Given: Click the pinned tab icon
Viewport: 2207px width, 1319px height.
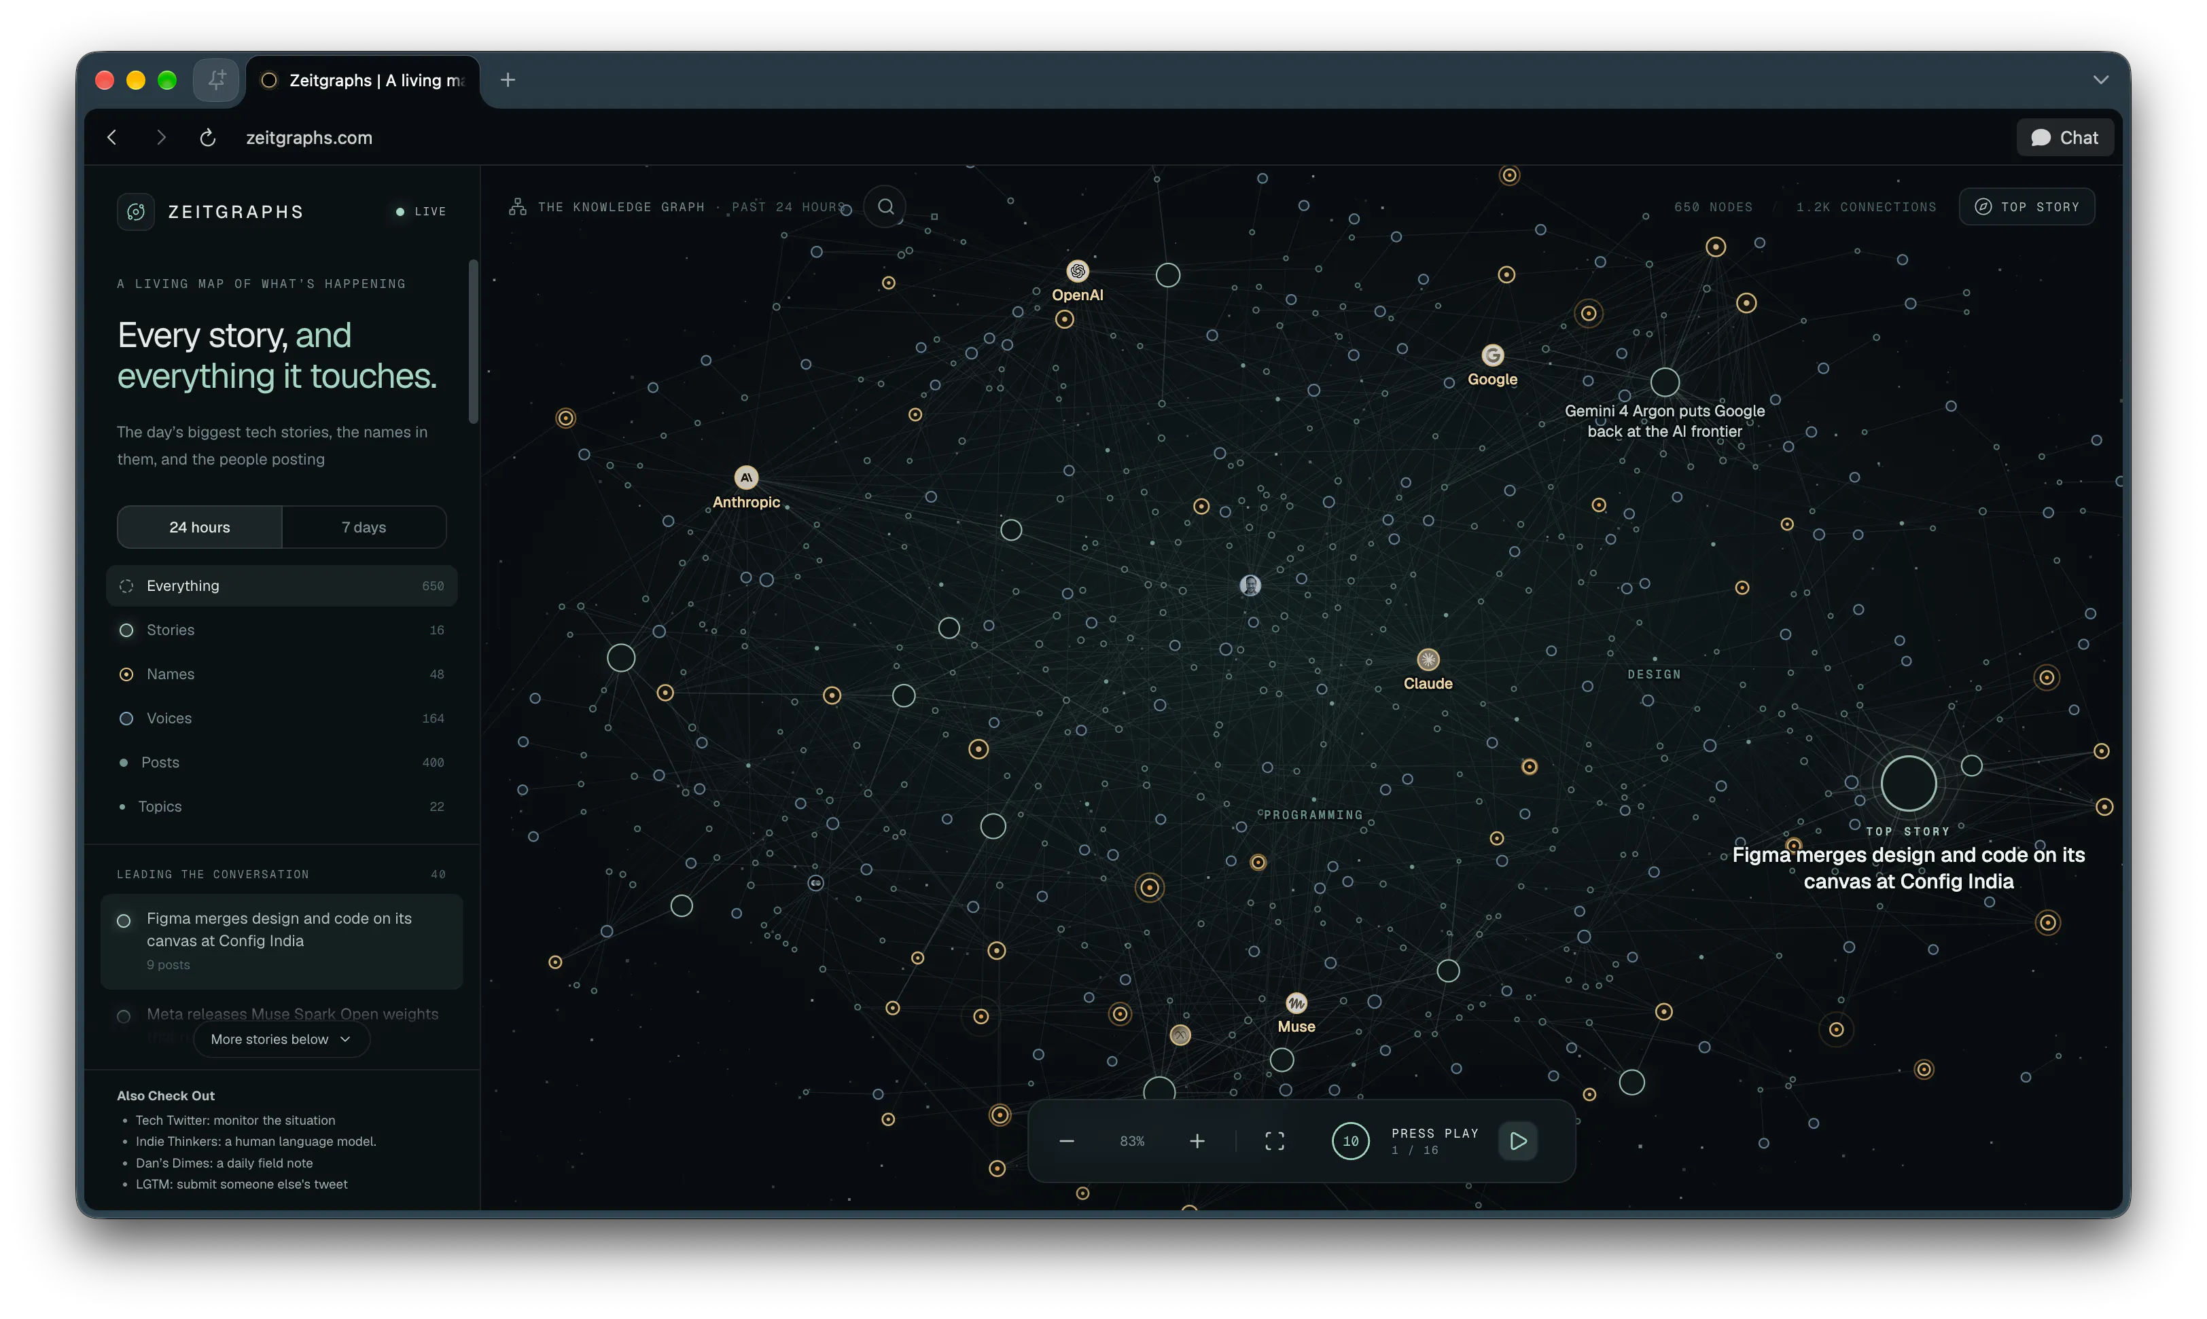Looking at the screenshot, I should (x=217, y=80).
